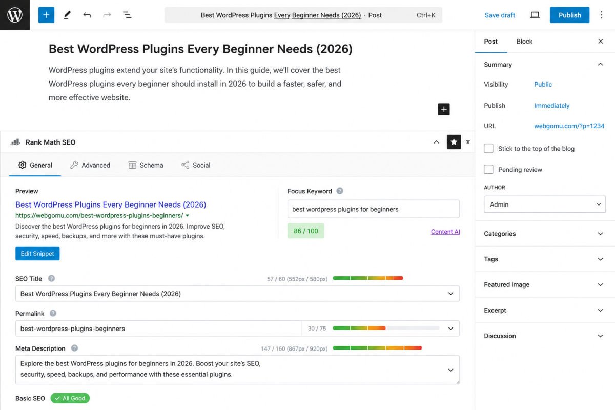Image resolution: width=615 pixels, height=410 pixels.
Task: Click the Rank Math bar chart logo
Action: pyautogui.click(x=15, y=142)
